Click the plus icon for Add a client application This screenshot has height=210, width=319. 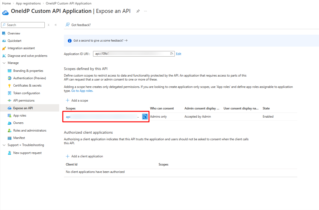[x=68, y=156]
